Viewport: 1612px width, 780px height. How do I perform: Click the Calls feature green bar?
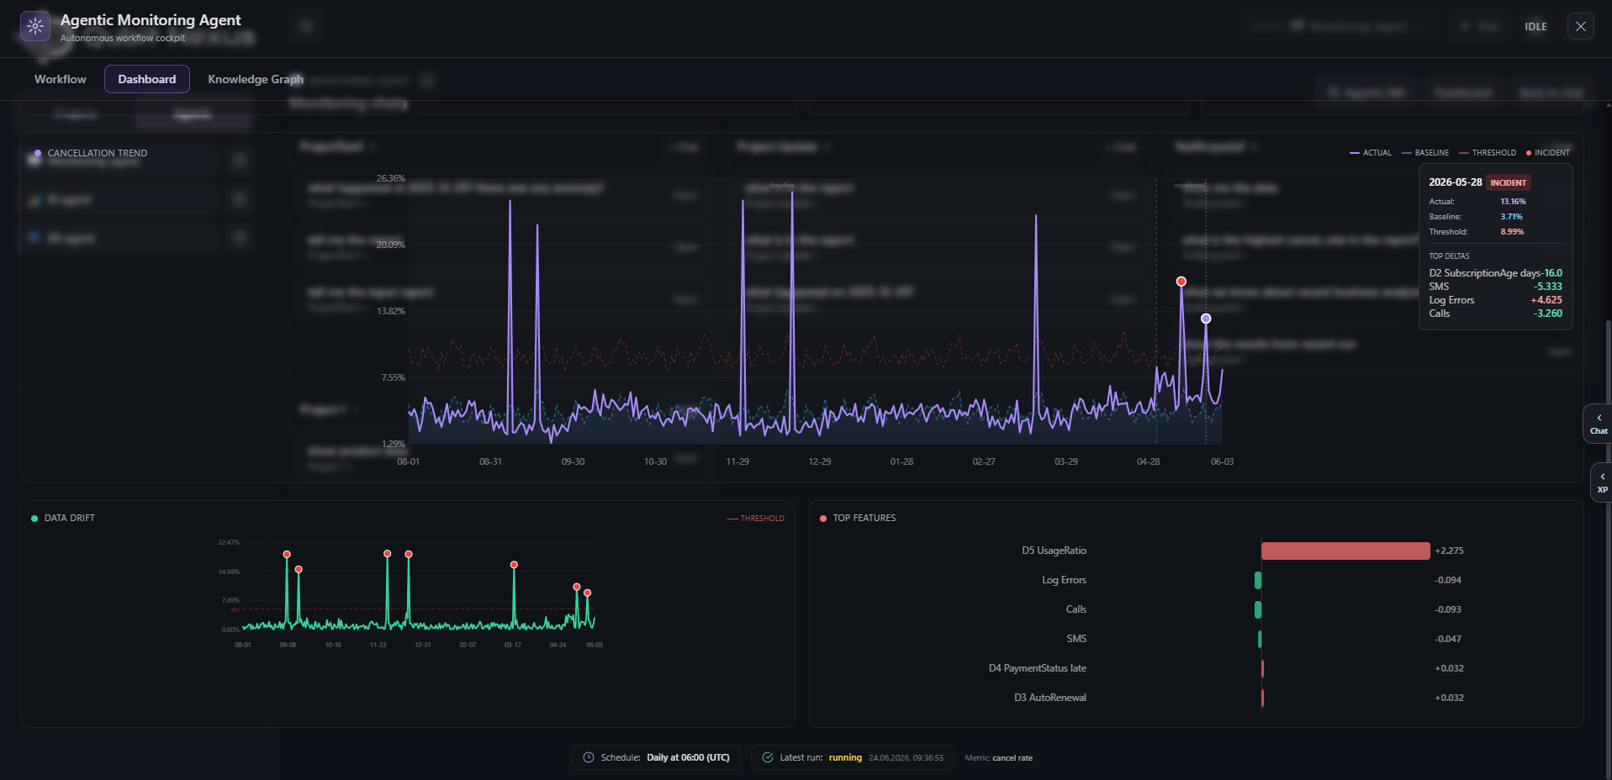(x=1258, y=609)
